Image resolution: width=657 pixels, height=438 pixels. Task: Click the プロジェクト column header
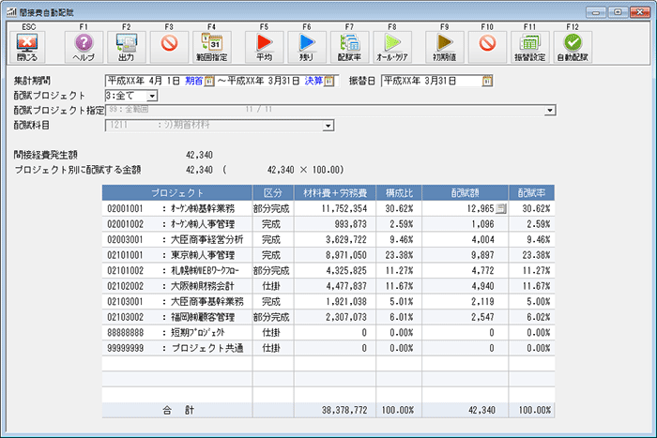[177, 192]
